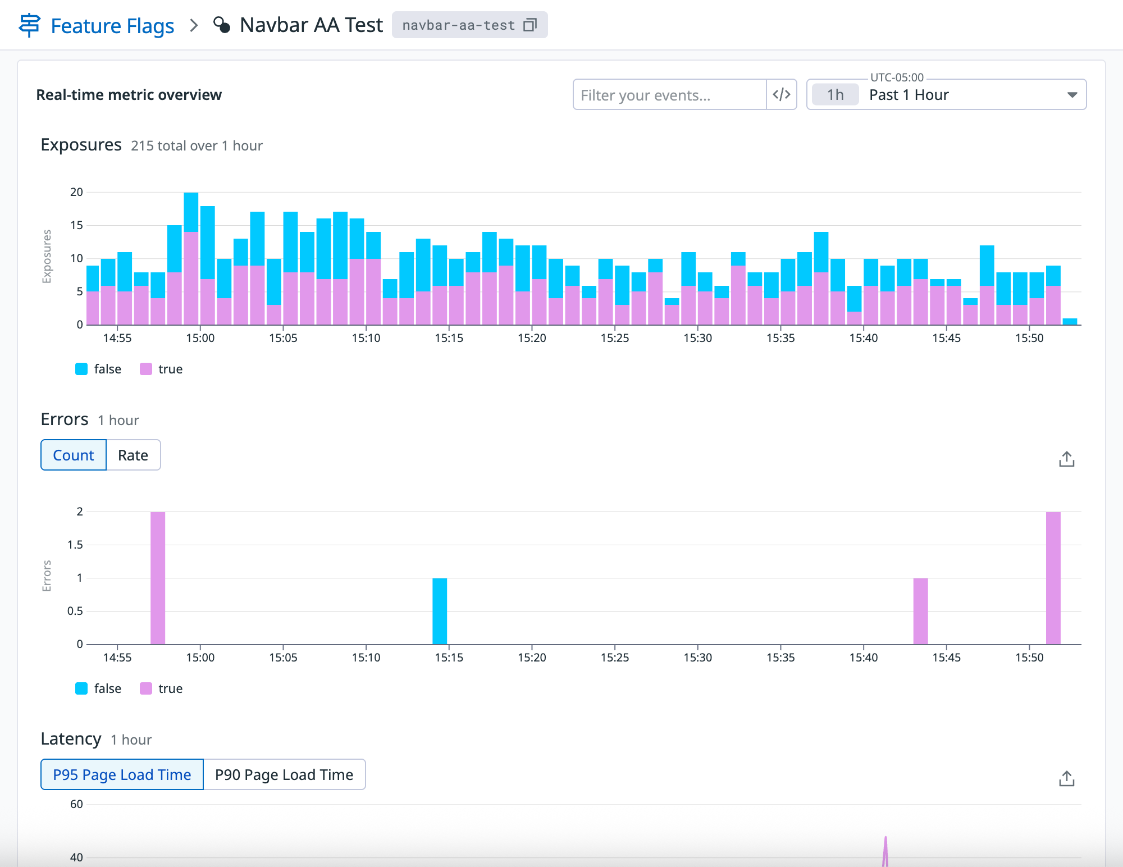Select Count for the Errors chart
This screenshot has height=867, width=1123.
74,455
